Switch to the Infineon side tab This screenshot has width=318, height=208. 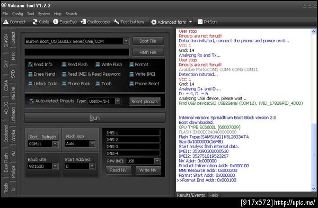(13, 115)
